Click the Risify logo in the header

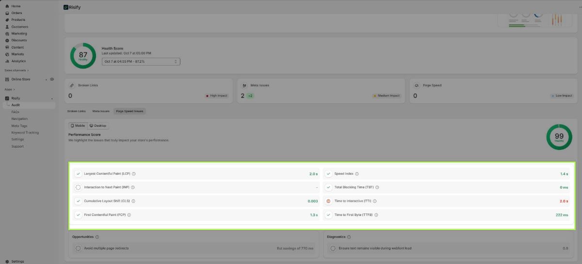click(66, 7)
